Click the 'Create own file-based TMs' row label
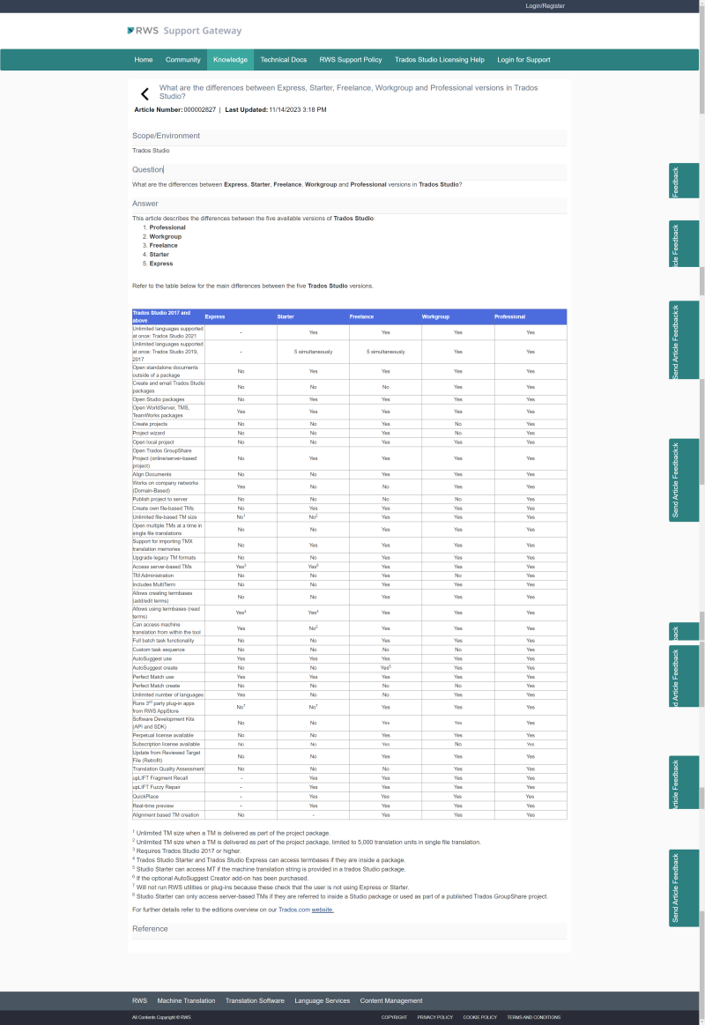The image size is (705, 1025). click(163, 508)
